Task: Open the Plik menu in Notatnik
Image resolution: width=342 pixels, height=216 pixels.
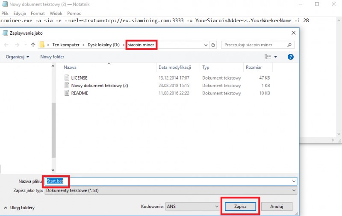Action: tap(5, 13)
